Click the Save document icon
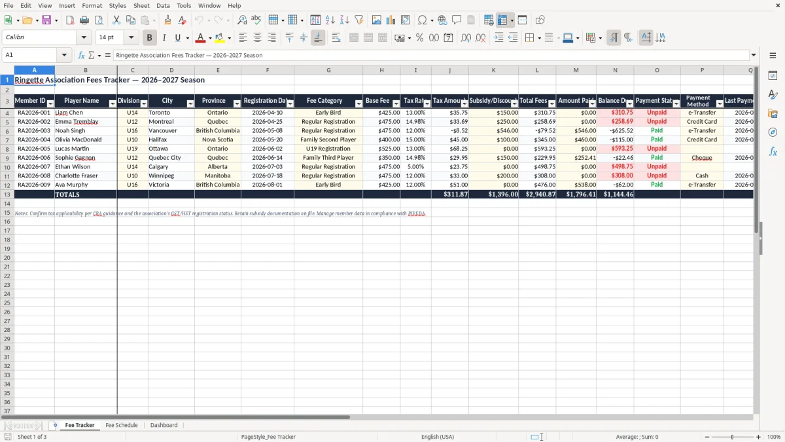Screen dimensions: 785x442 [46, 20]
